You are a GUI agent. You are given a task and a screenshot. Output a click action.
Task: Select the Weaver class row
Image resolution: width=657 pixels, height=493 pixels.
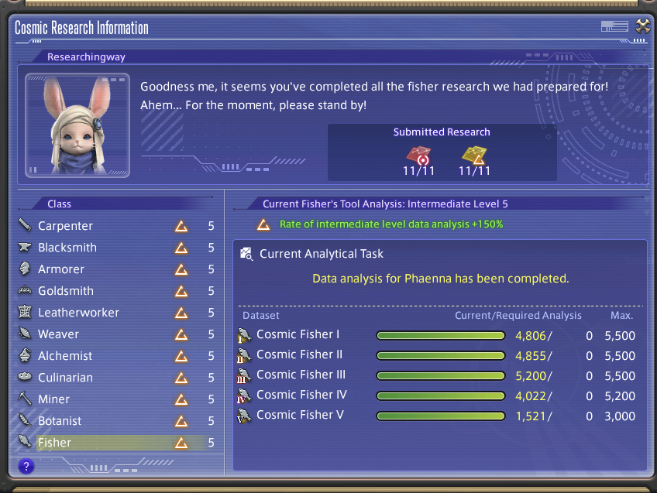click(x=117, y=334)
